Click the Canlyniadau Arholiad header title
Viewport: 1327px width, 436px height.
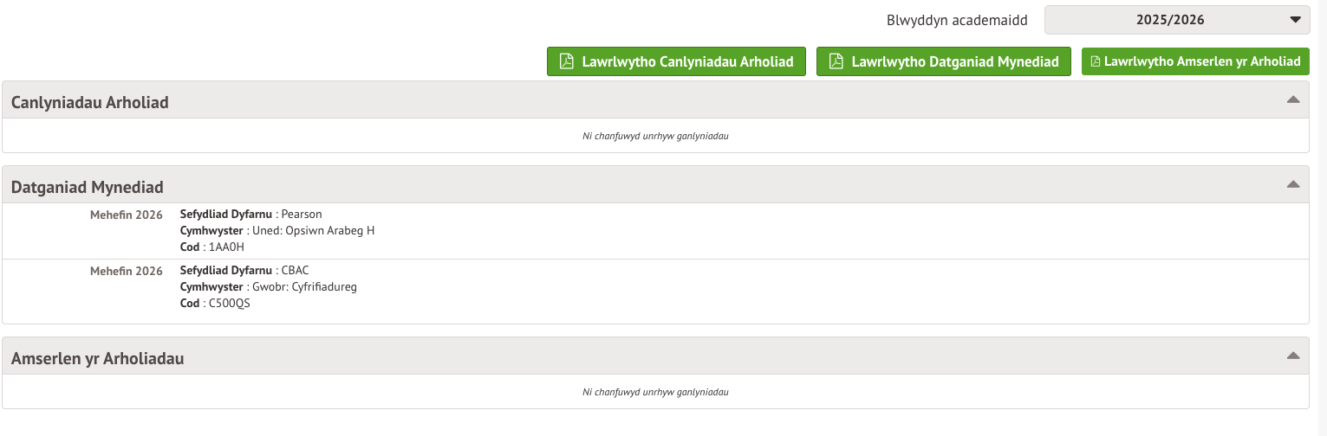pyautogui.click(x=90, y=103)
